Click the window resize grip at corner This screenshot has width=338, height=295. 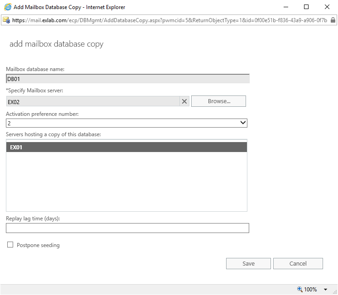pos(335,292)
